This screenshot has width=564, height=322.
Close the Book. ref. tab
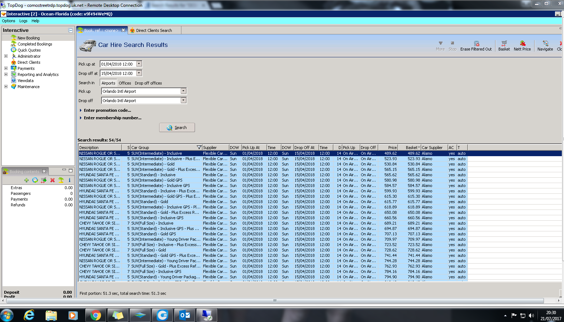click(123, 30)
